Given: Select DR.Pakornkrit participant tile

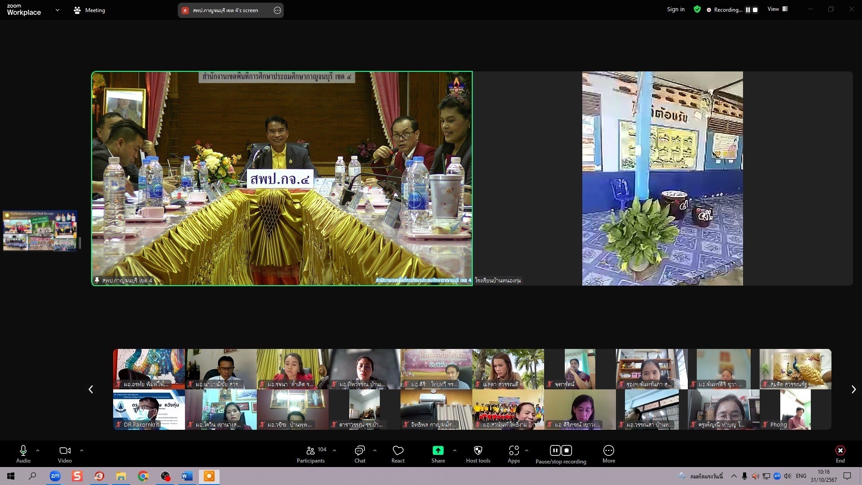Looking at the screenshot, I should [x=149, y=410].
